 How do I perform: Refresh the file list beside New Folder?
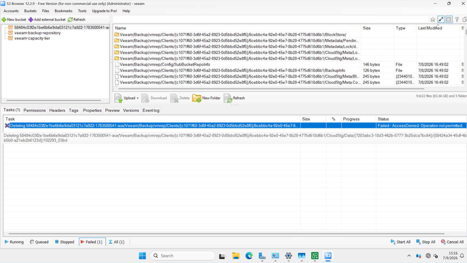234,98
